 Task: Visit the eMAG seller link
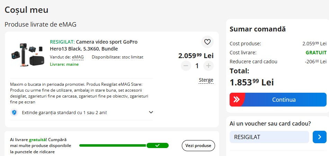point(78,57)
